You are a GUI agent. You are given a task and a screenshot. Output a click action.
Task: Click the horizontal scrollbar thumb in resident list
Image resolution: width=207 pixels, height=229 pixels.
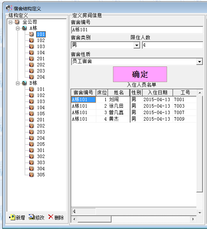pyautogui.click(x=94, y=219)
